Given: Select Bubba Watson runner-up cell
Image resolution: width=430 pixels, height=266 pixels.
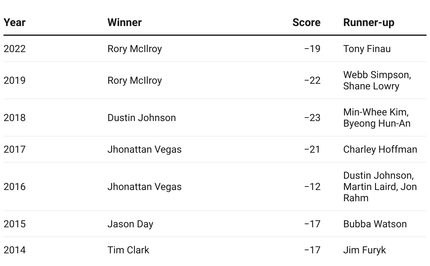Looking at the screenshot, I should 375,224.
